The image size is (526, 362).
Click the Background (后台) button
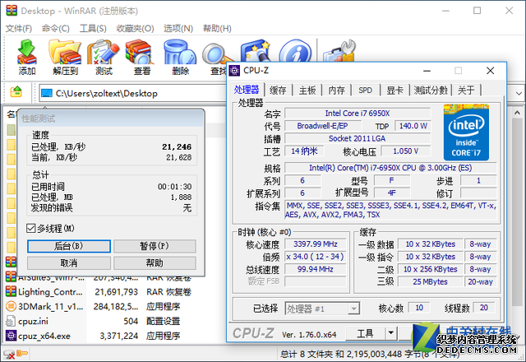tap(69, 246)
